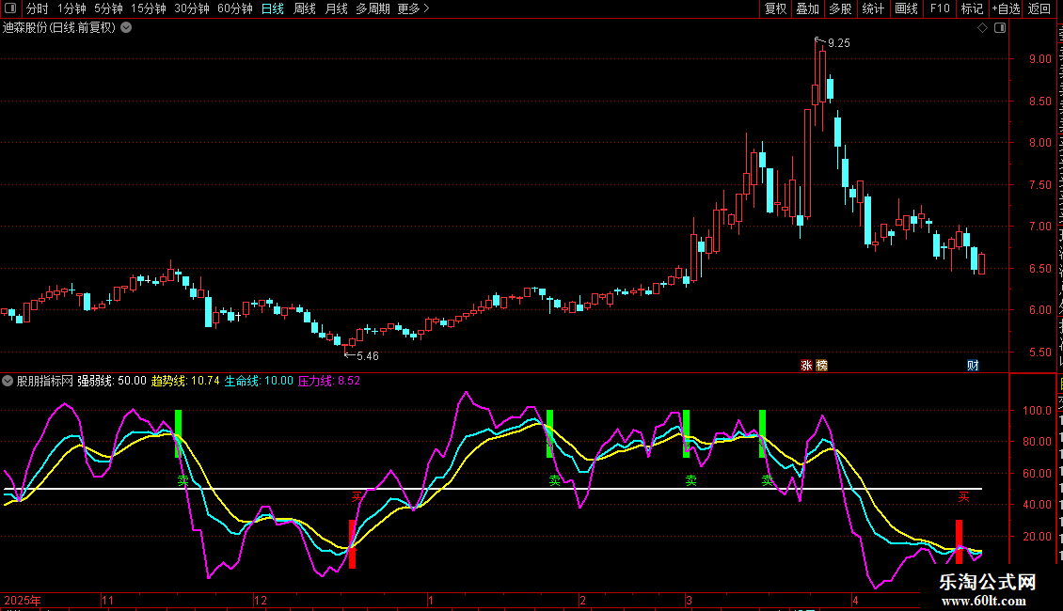Open F10 company information
The height and width of the screenshot is (611, 1063).
click(x=940, y=8)
